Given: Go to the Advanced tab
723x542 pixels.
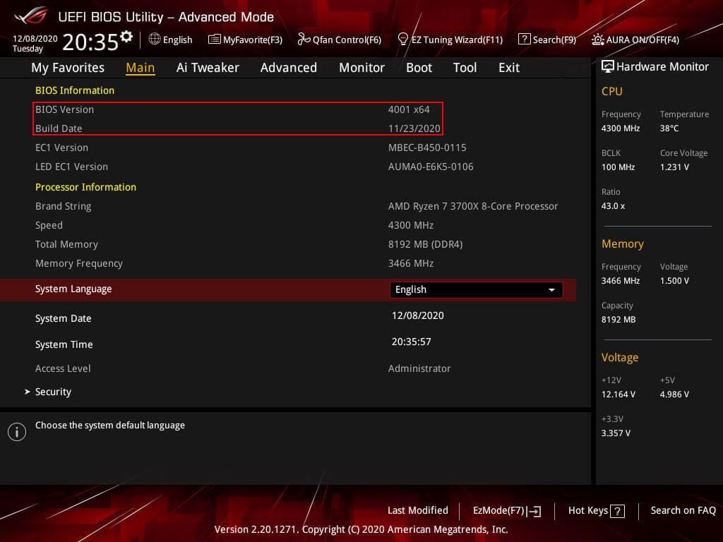Looking at the screenshot, I should pyautogui.click(x=289, y=68).
